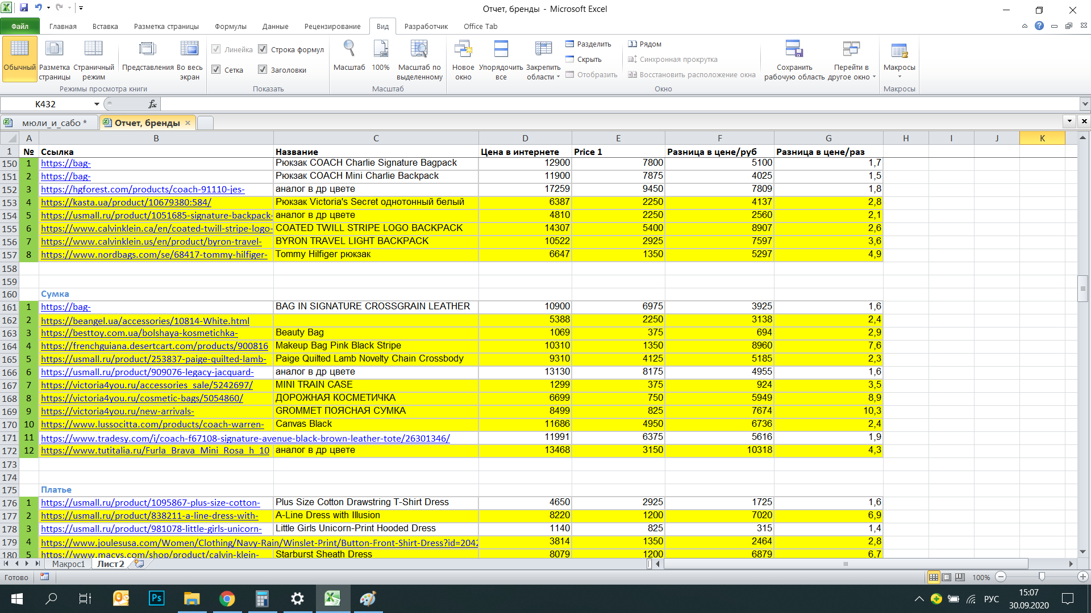The image size is (1091, 613).
Task: Open the Developer (Разработчик) tab
Action: coord(426,26)
